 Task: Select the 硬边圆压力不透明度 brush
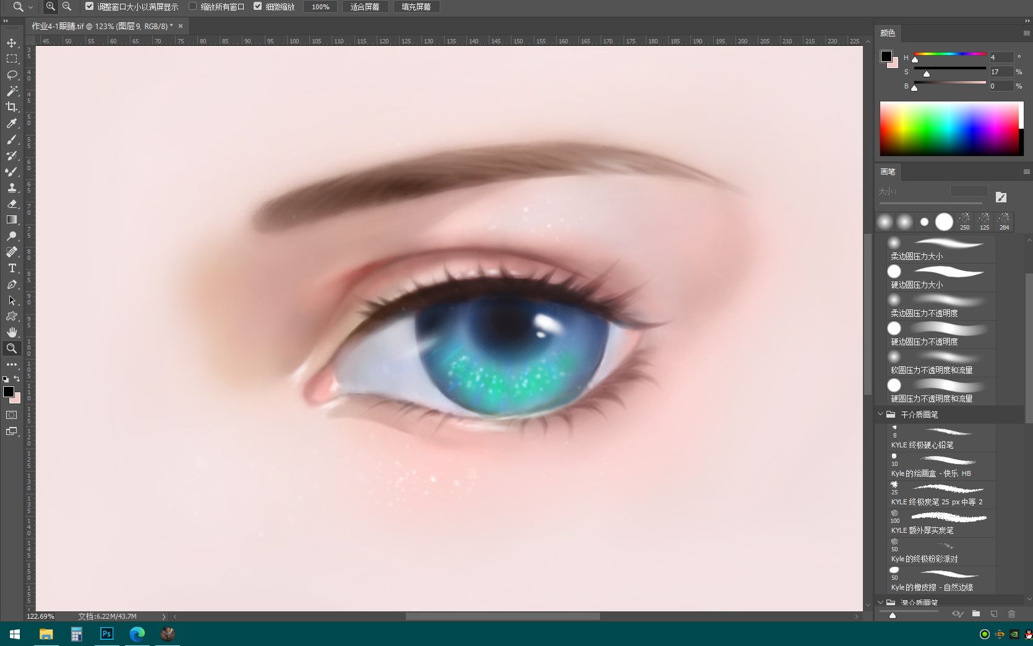pyautogui.click(x=940, y=334)
